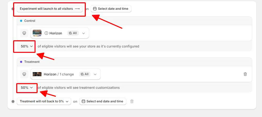Click calendar icon in Select end date and time
This screenshot has width=262, height=117.
point(83,101)
